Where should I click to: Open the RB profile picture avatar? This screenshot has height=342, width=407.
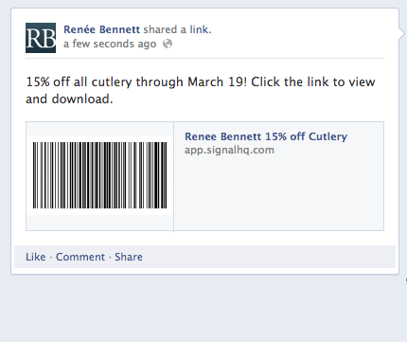pyautogui.click(x=41, y=38)
